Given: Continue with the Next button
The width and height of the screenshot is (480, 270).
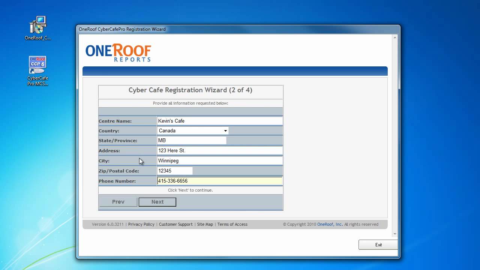Looking at the screenshot, I should (x=157, y=202).
